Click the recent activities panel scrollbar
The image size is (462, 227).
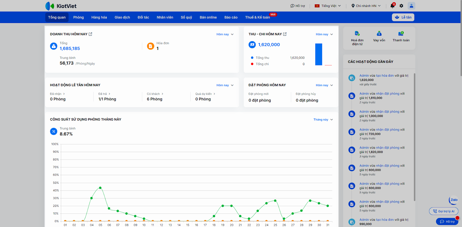coord(414,137)
